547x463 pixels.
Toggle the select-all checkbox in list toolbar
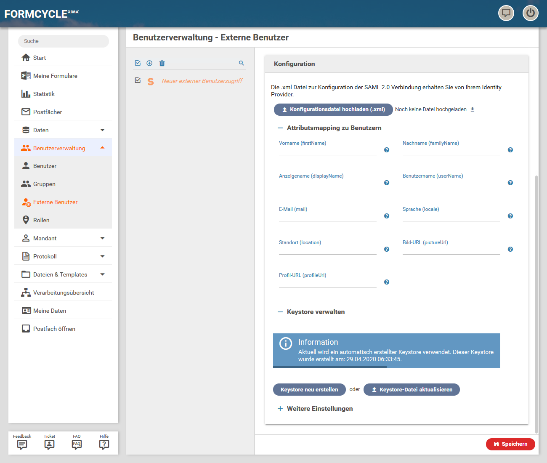(138, 63)
